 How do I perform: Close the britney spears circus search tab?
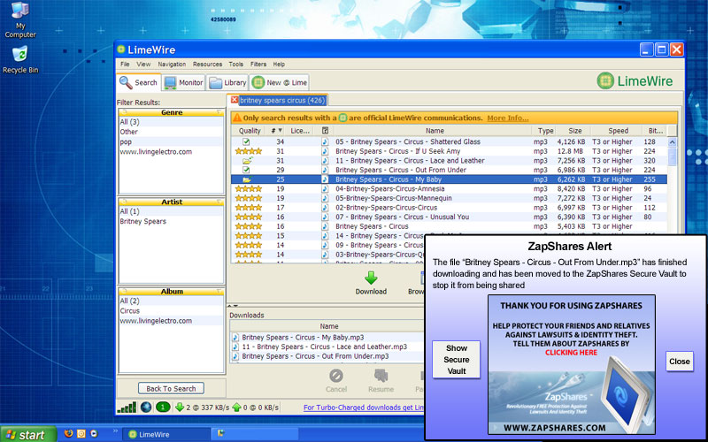pyautogui.click(x=235, y=100)
